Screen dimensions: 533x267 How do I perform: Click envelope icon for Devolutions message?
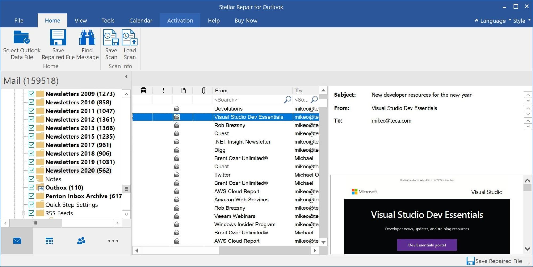point(177,109)
